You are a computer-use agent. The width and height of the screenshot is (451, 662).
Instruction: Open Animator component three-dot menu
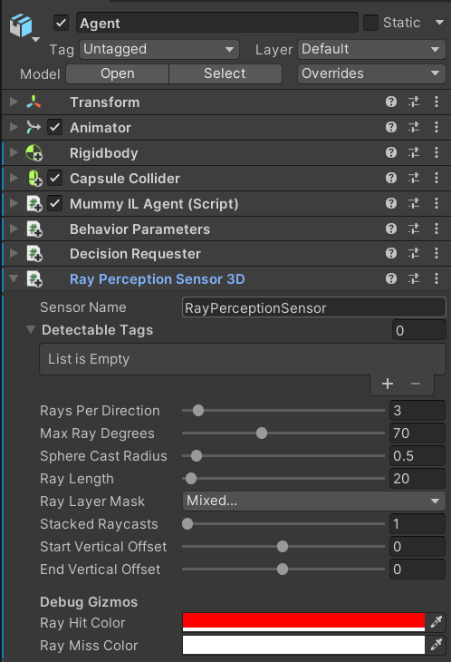tap(437, 127)
